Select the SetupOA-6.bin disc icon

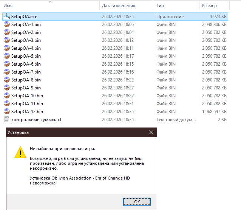point(7,64)
